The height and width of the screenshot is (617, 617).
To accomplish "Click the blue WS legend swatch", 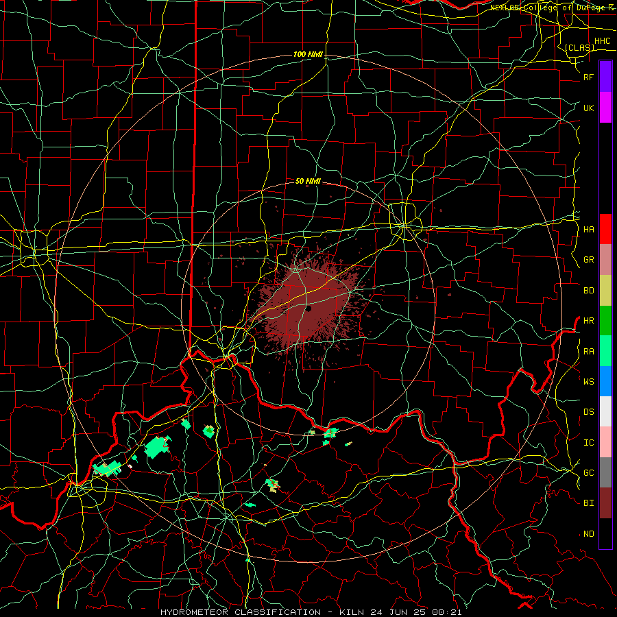I will pyautogui.click(x=605, y=381).
